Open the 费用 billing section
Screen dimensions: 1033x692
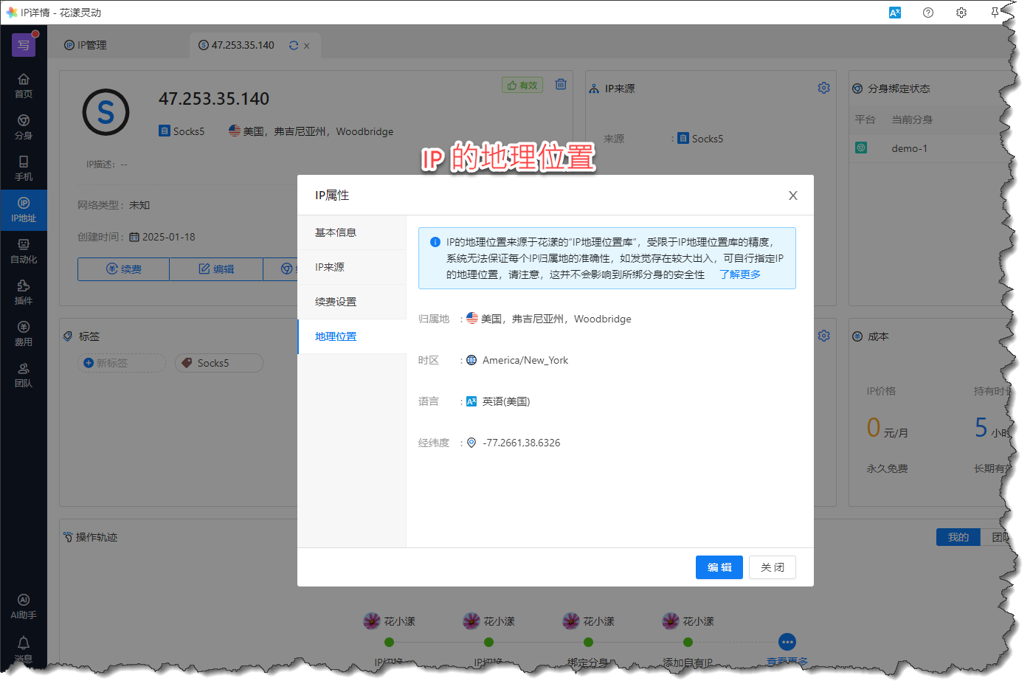(24, 333)
